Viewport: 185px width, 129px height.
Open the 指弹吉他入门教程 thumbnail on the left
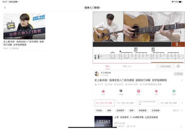pos(24,26)
